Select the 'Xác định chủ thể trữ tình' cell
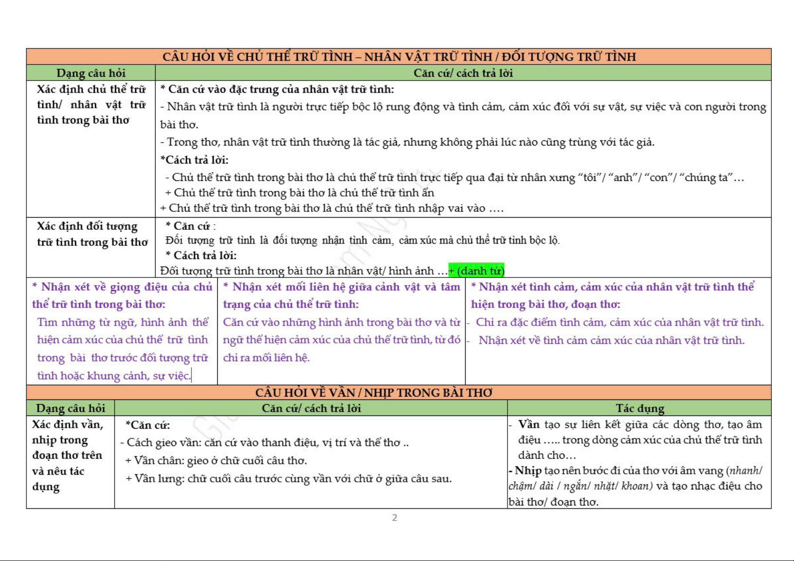The image size is (794, 561). coord(91,105)
